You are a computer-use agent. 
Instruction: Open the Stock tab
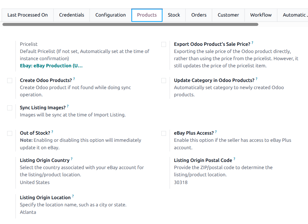[174, 15]
